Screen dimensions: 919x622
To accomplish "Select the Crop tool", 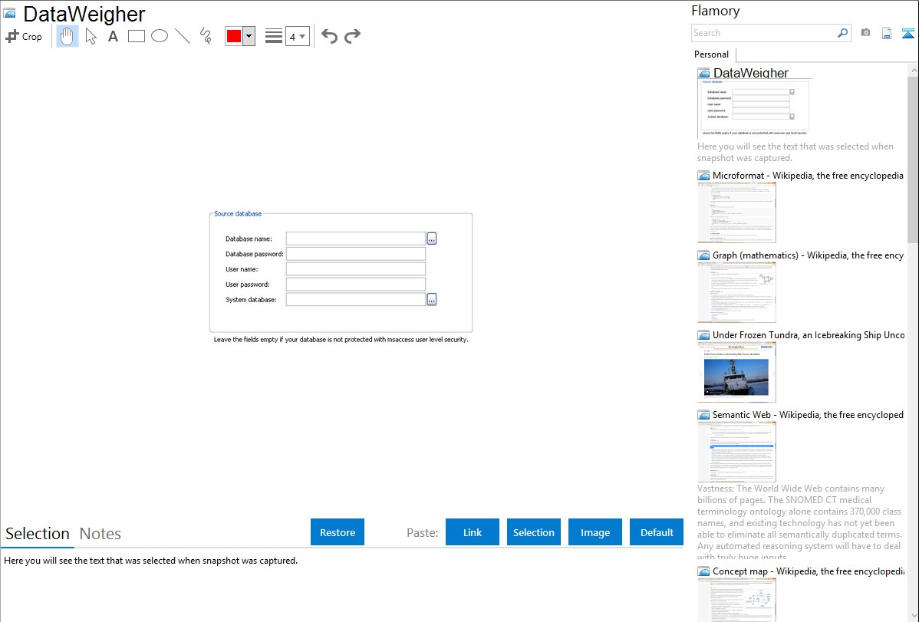I will tap(24, 36).
